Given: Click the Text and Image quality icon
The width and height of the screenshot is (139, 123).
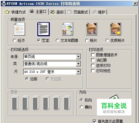Looking at the screenshot, I should (68, 29).
